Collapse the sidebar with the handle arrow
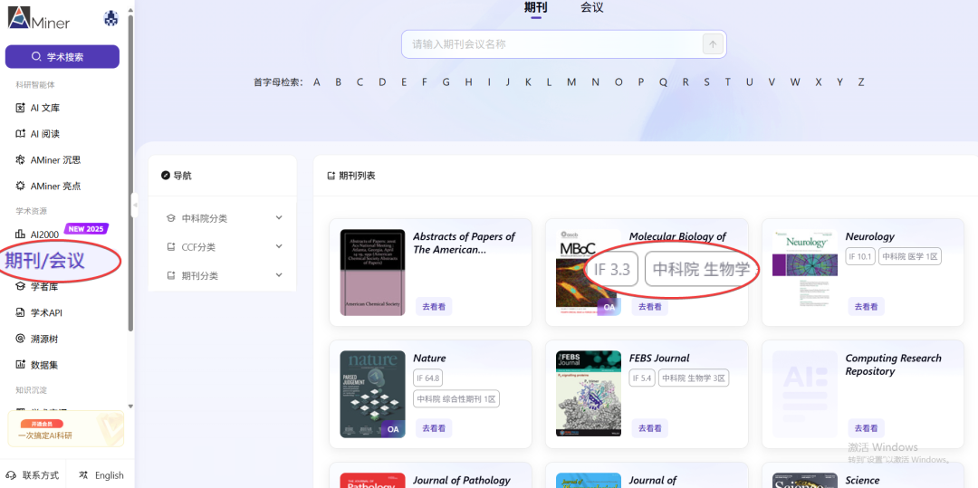This screenshot has width=978, height=488. (135, 205)
